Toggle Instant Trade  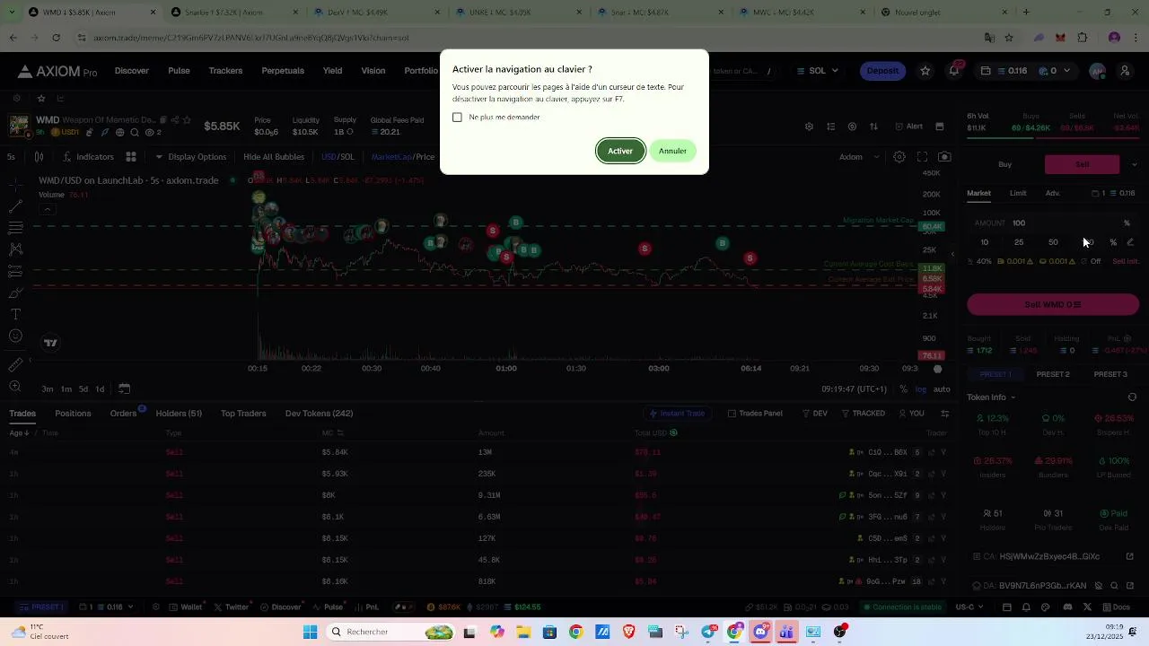pyautogui.click(x=677, y=414)
